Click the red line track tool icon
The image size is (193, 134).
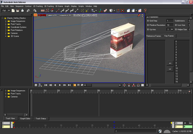(x=58, y=11)
